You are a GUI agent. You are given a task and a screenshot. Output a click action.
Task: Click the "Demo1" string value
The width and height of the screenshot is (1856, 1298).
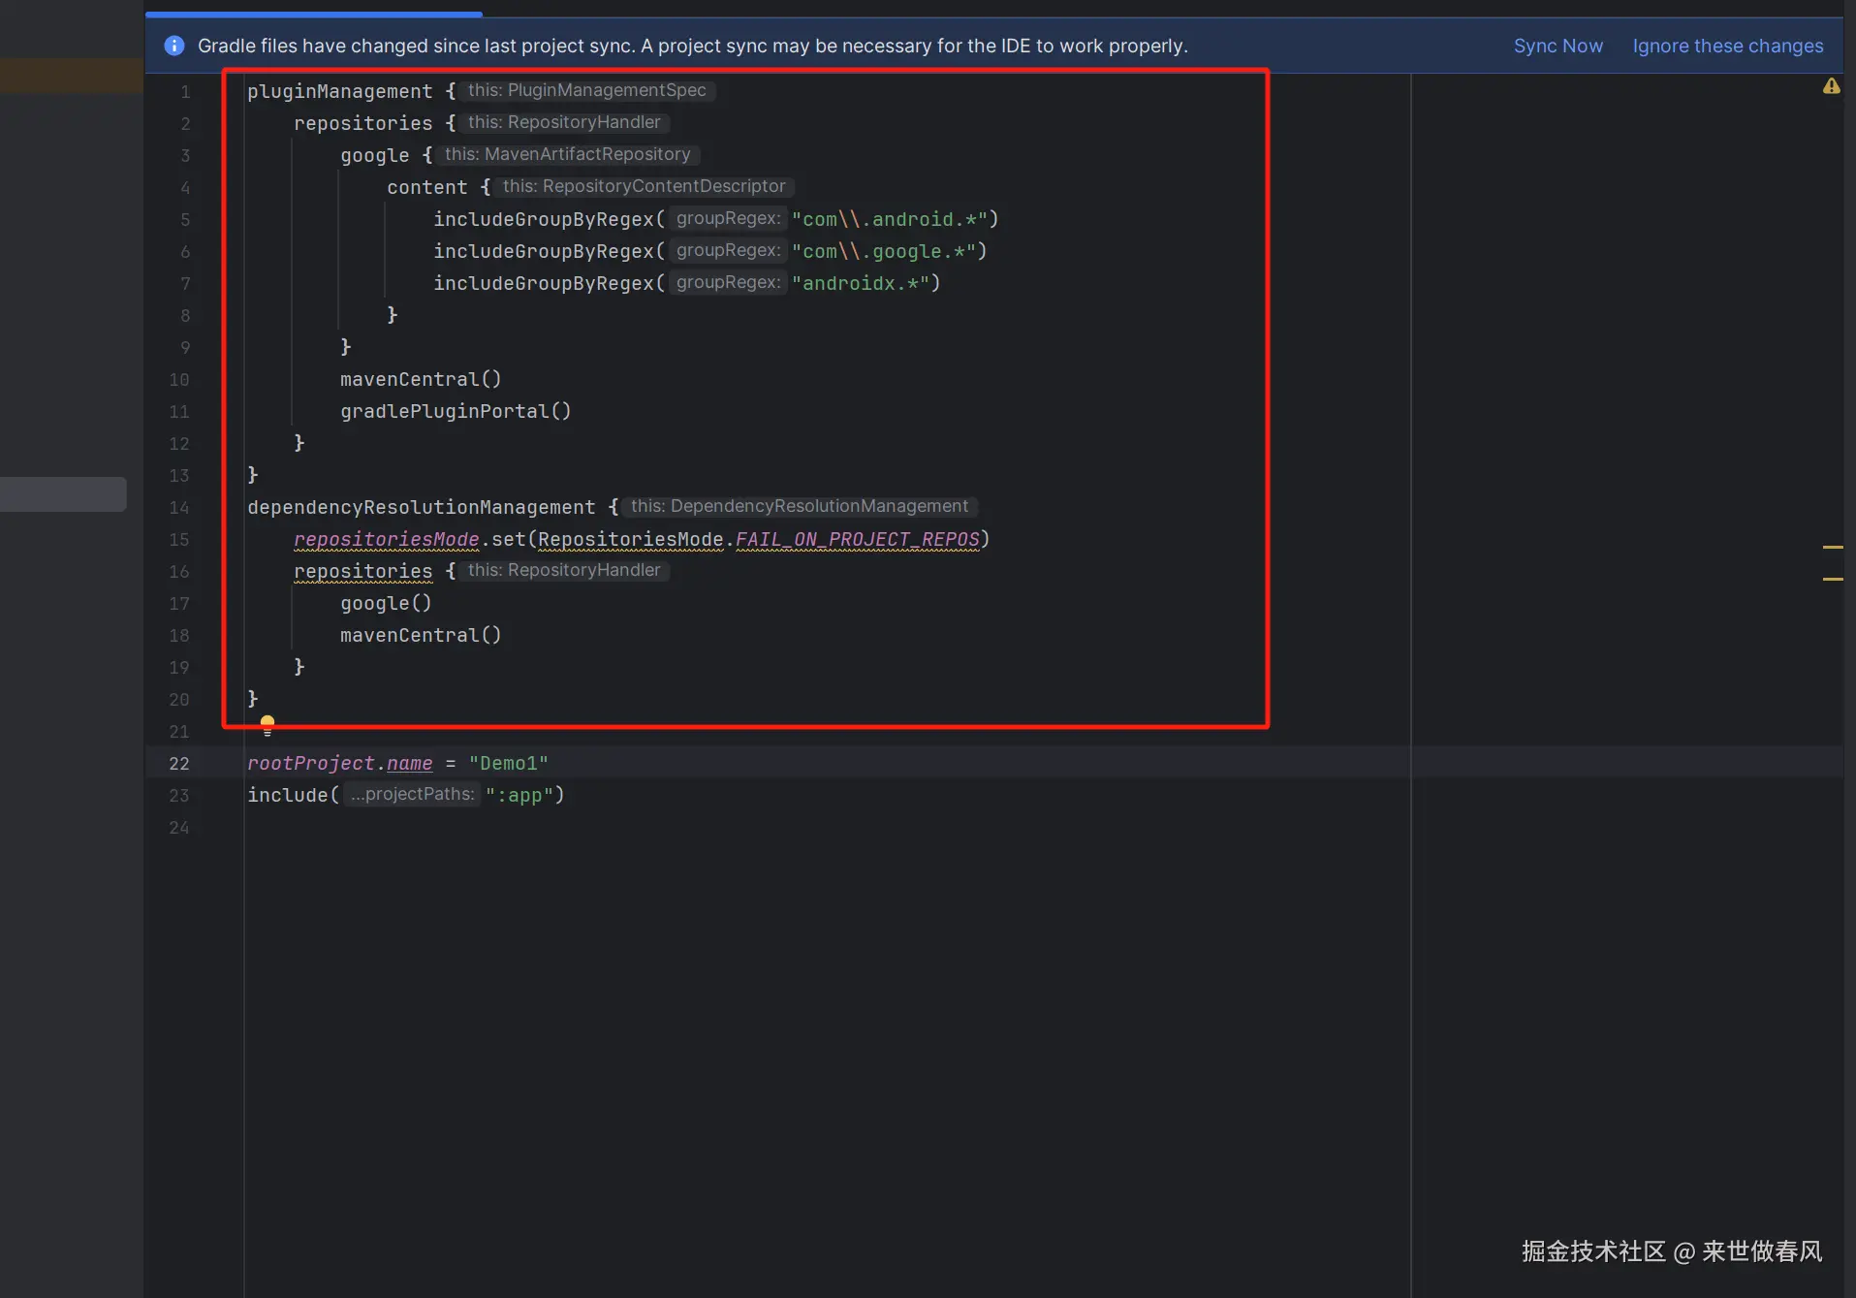(x=509, y=763)
